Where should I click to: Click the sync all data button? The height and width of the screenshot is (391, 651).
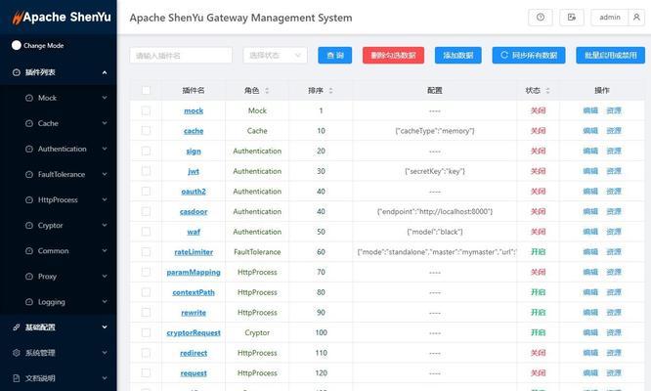tap(529, 55)
